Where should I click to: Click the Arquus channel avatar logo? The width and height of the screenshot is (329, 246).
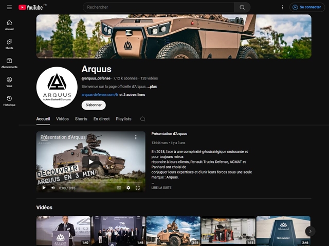click(57, 87)
